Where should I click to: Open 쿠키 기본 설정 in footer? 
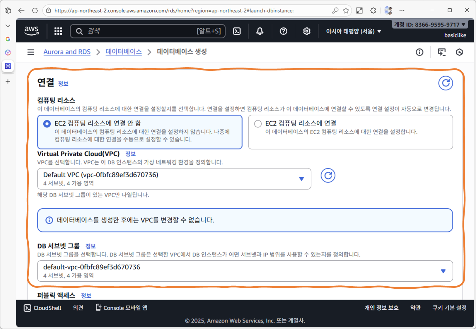449,308
